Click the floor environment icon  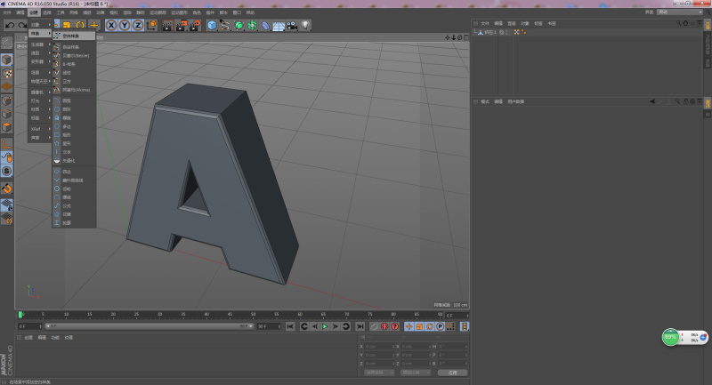tap(279, 26)
